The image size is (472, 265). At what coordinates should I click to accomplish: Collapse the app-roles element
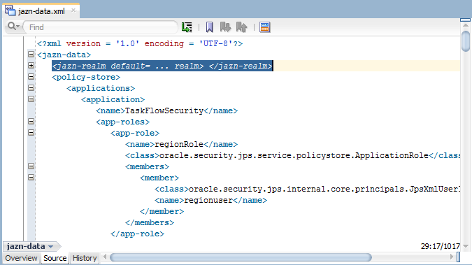[x=31, y=122]
